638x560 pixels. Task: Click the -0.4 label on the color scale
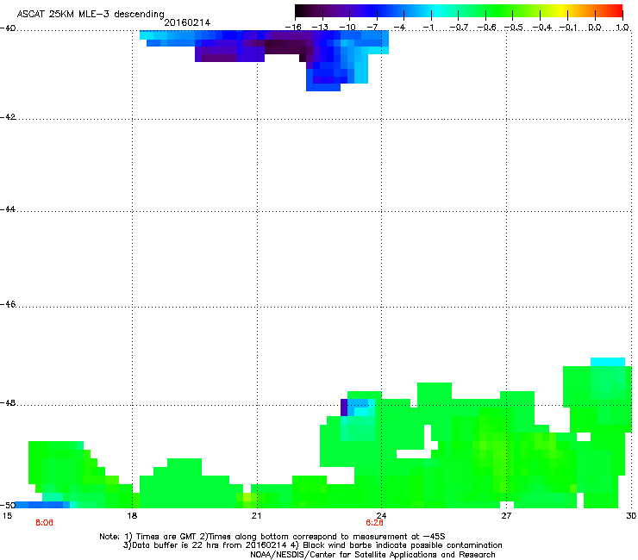click(x=542, y=28)
